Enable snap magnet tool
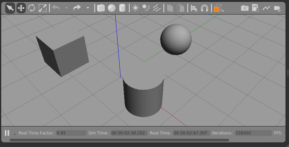Viewport: 289px width, 147px height. 204,8
